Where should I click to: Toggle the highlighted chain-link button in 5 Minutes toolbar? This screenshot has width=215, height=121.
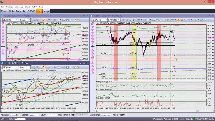tap(178, 20)
